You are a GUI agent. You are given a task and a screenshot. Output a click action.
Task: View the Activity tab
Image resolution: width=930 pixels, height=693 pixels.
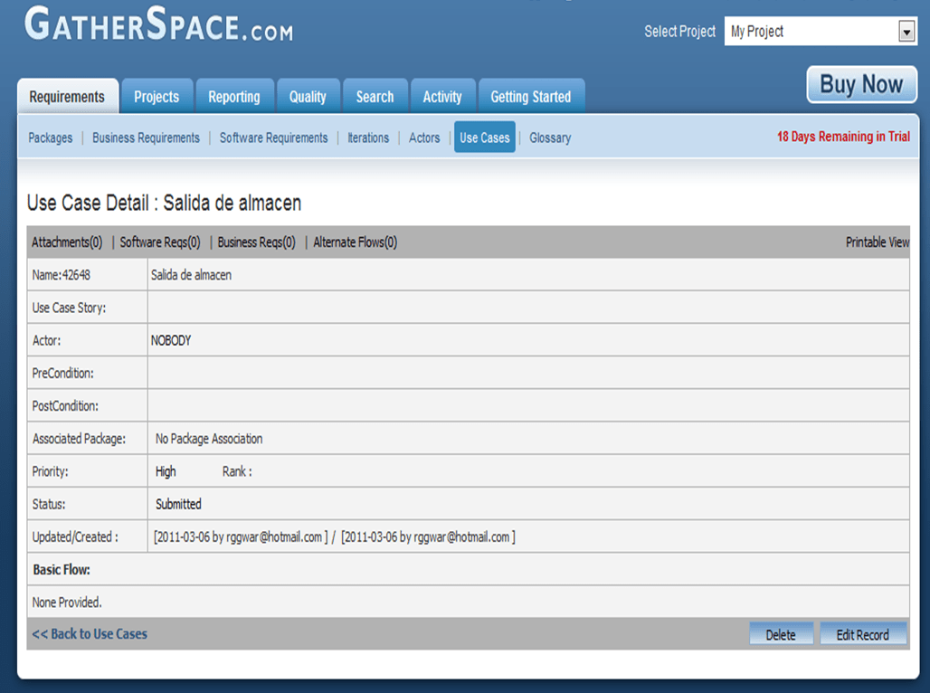442,97
